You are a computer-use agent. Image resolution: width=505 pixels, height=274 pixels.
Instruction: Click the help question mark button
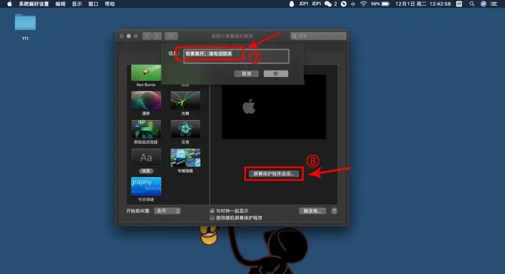[334, 211]
